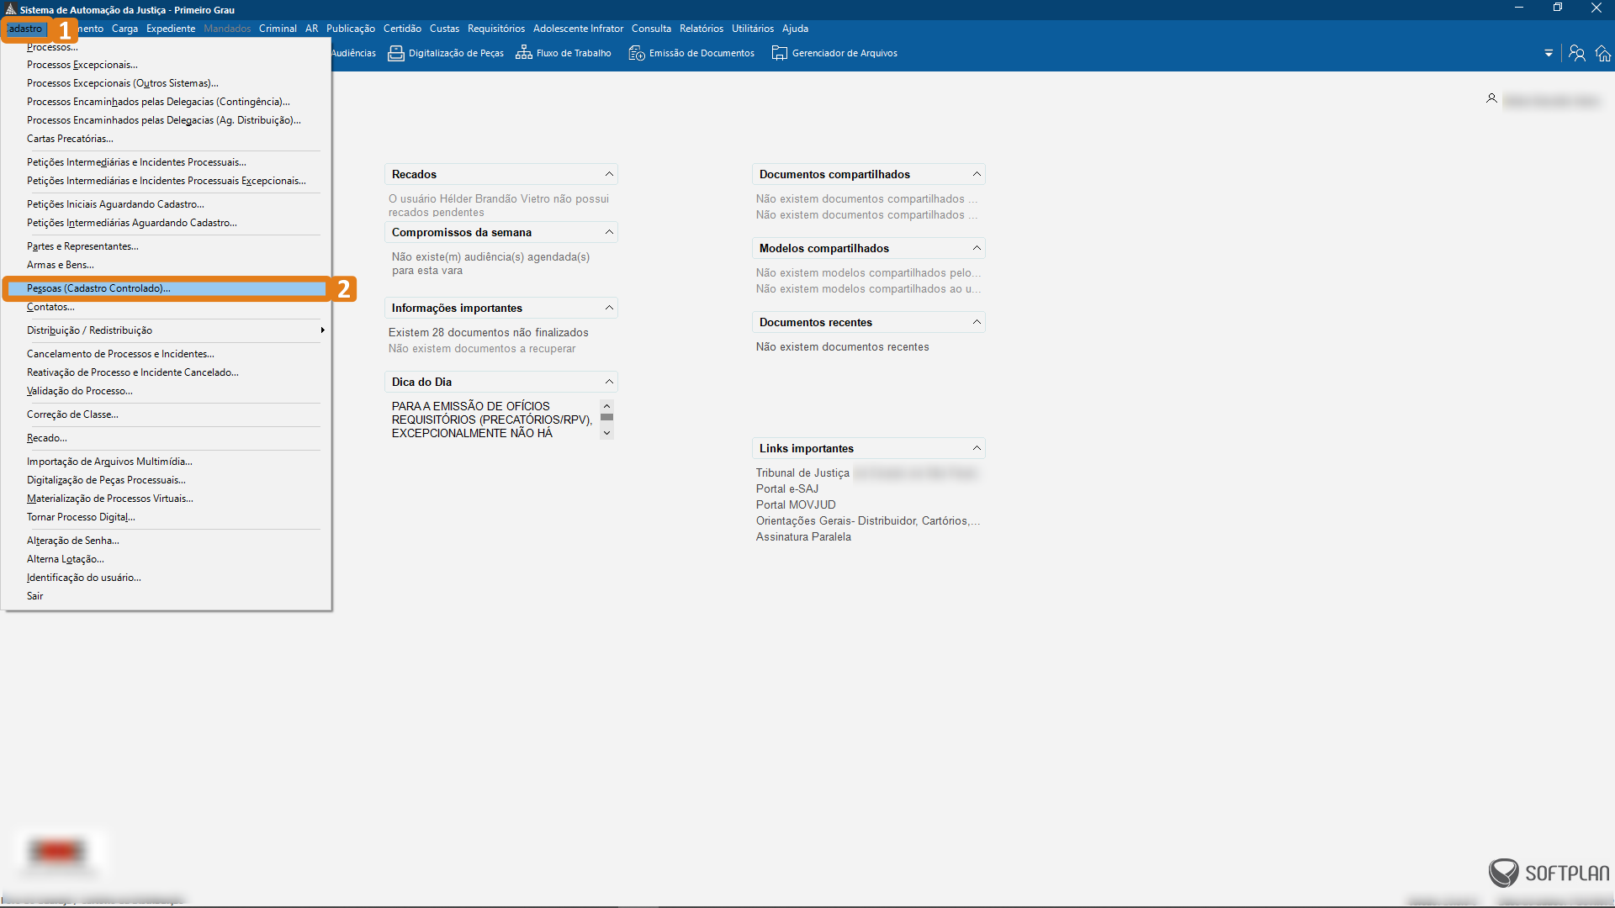1615x908 pixels.
Task: Collapse the Modelos compartilhados panel
Action: [x=977, y=248]
